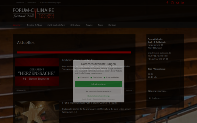Click the Aktuelles page heading
Viewport: 197px width, 123px height.
point(26,42)
